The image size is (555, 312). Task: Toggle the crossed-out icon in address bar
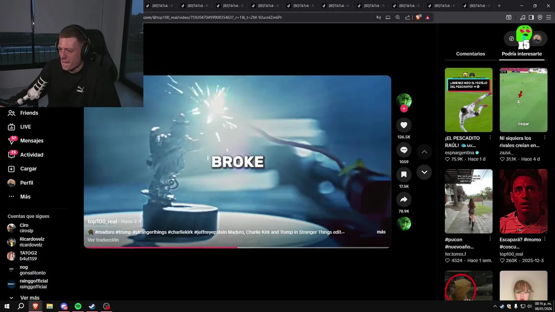coord(379,17)
